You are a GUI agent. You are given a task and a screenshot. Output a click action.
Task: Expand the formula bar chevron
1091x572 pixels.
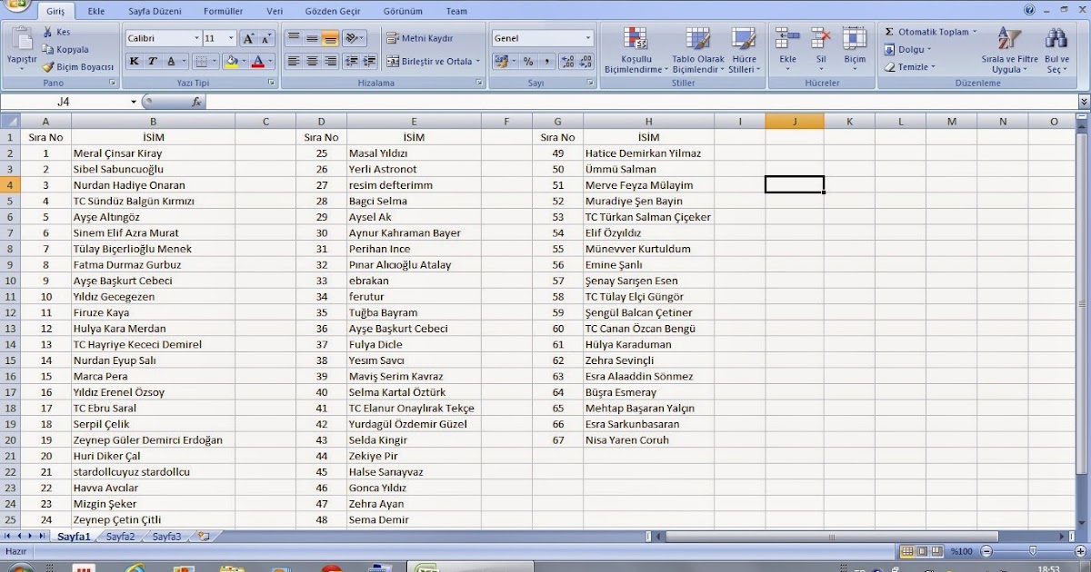pyautogui.click(x=1084, y=102)
